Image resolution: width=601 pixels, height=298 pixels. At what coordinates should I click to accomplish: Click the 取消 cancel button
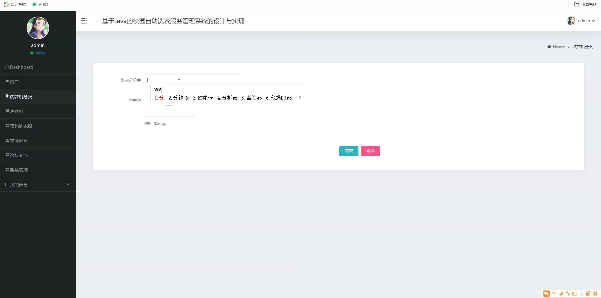click(x=370, y=151)
